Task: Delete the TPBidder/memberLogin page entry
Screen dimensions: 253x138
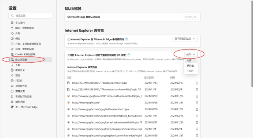Action: point(197,83)
